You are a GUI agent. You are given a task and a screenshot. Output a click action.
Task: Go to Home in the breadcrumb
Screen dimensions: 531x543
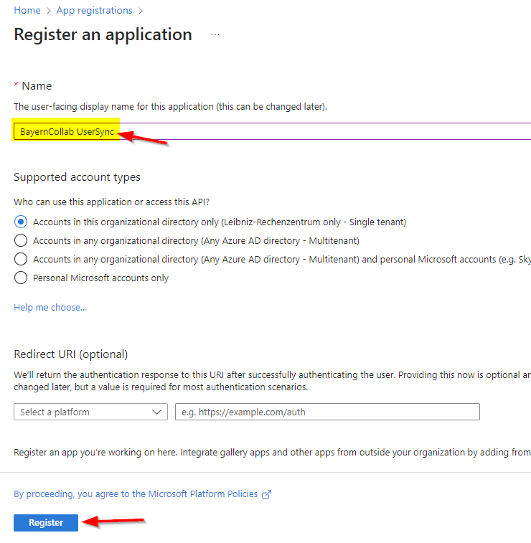click(x=27, y=11)
